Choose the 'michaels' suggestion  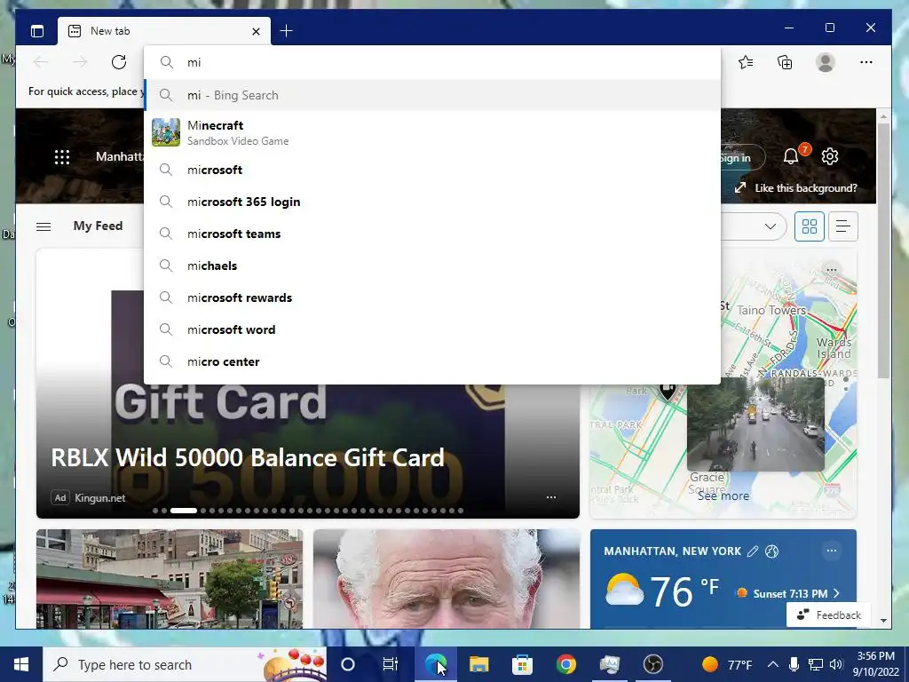432,266
